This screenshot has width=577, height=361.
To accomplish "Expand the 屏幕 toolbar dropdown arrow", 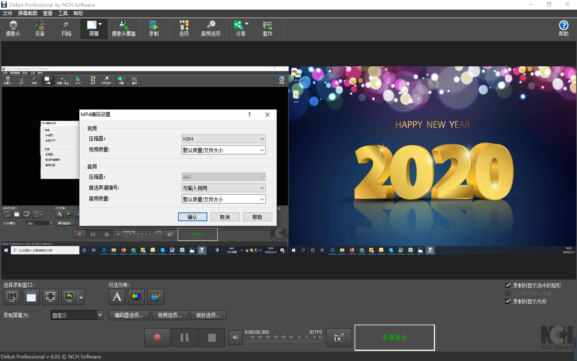I will coord(100,24).
